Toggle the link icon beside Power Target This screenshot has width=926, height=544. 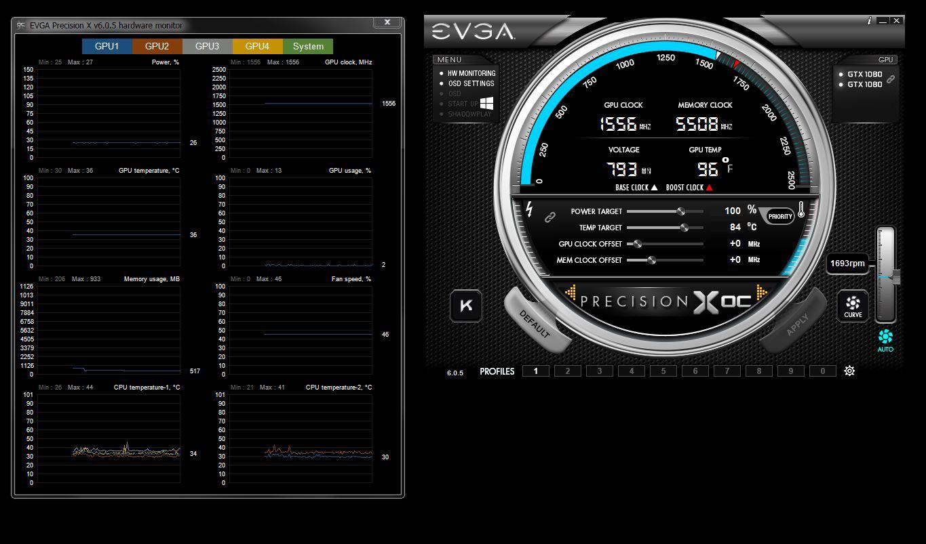[550, 217]
